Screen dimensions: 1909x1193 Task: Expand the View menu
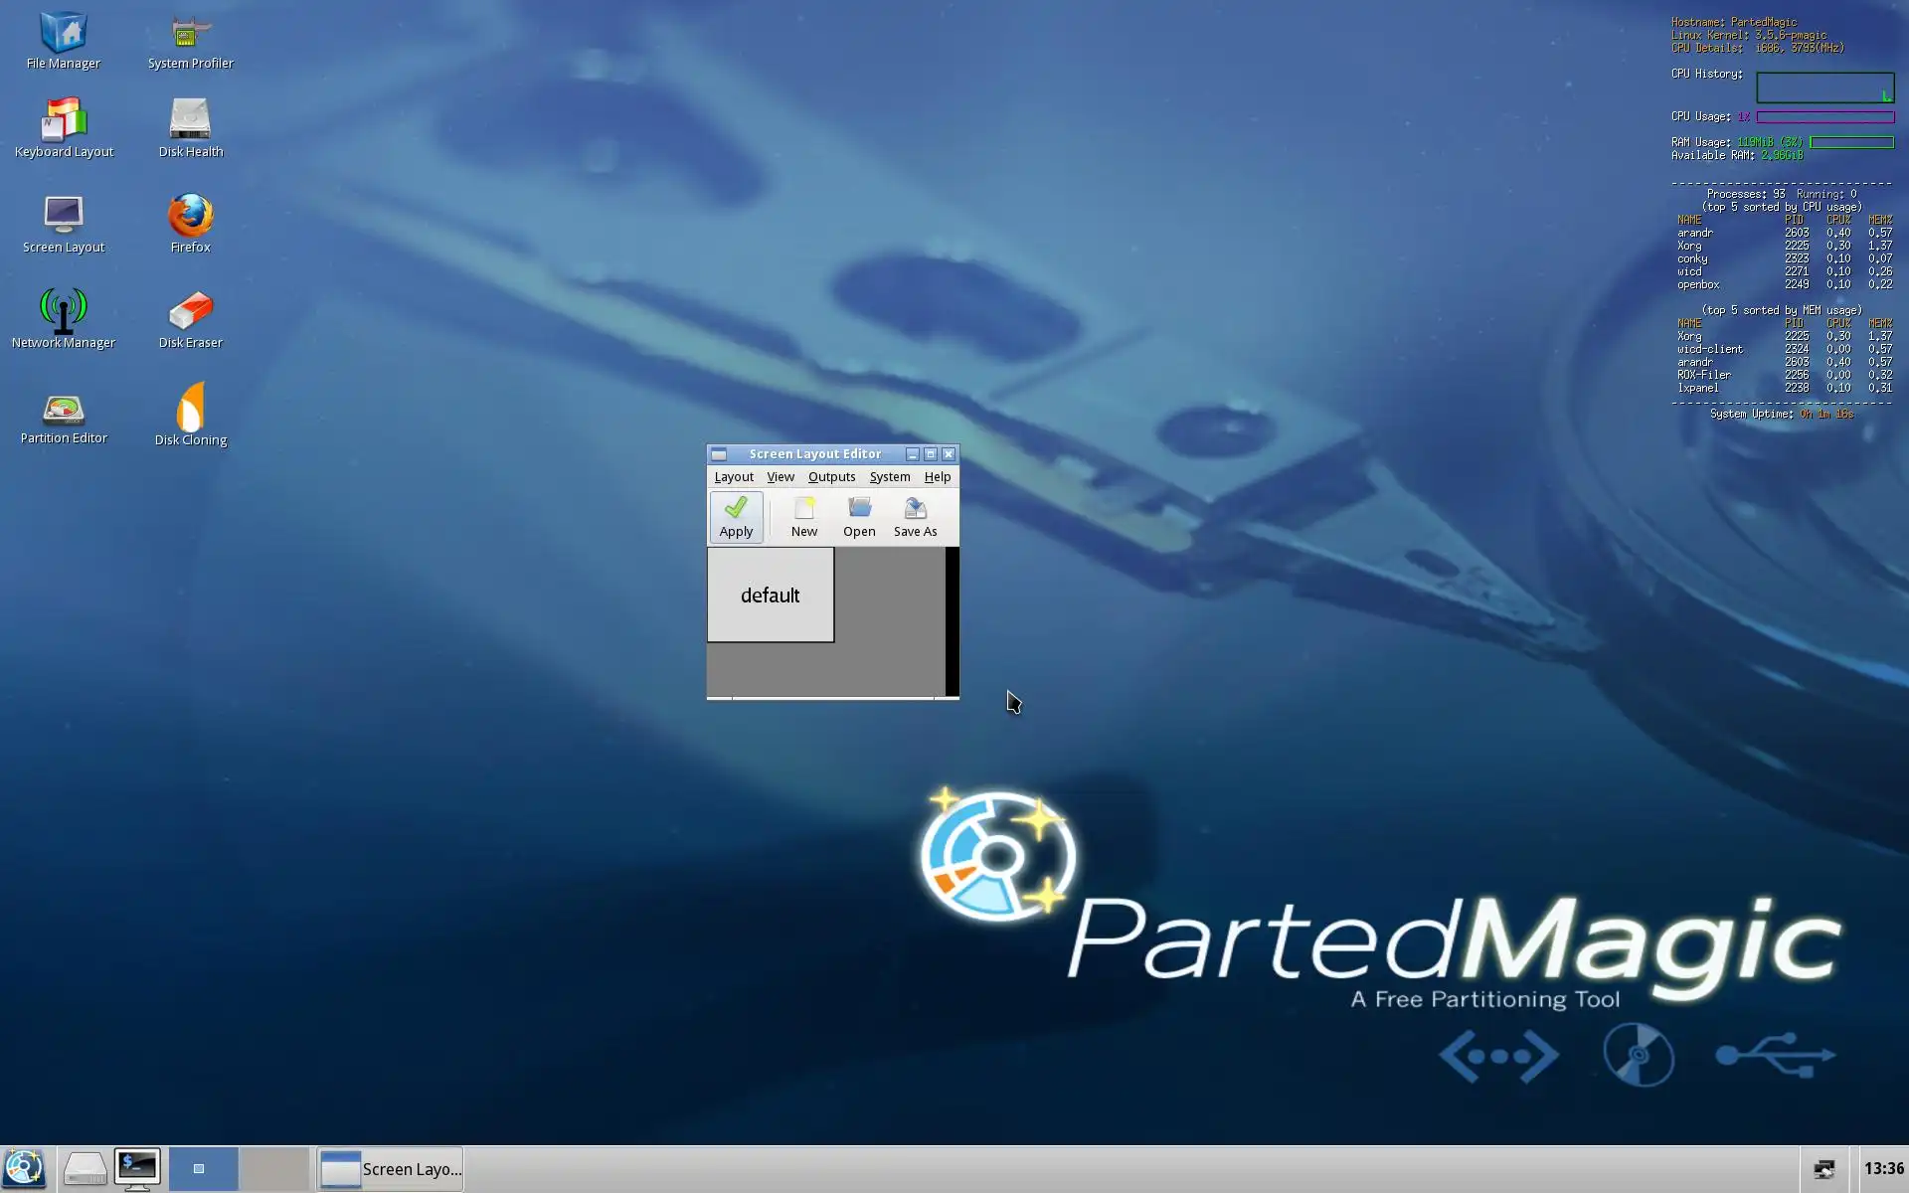(780, 477)
